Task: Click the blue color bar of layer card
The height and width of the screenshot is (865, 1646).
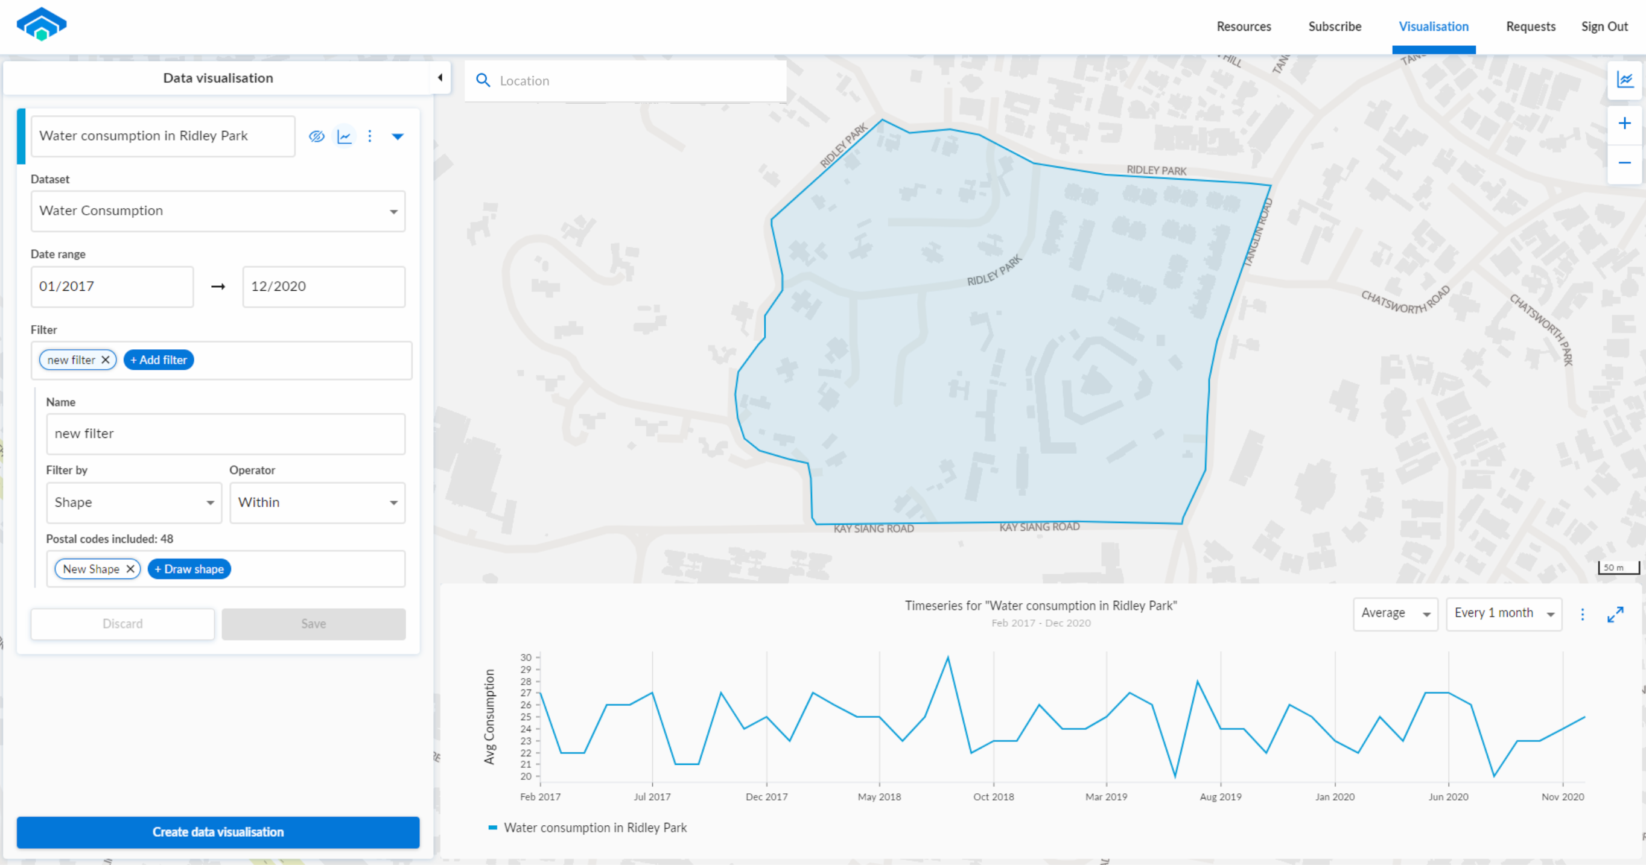Action: click(21, 136)
